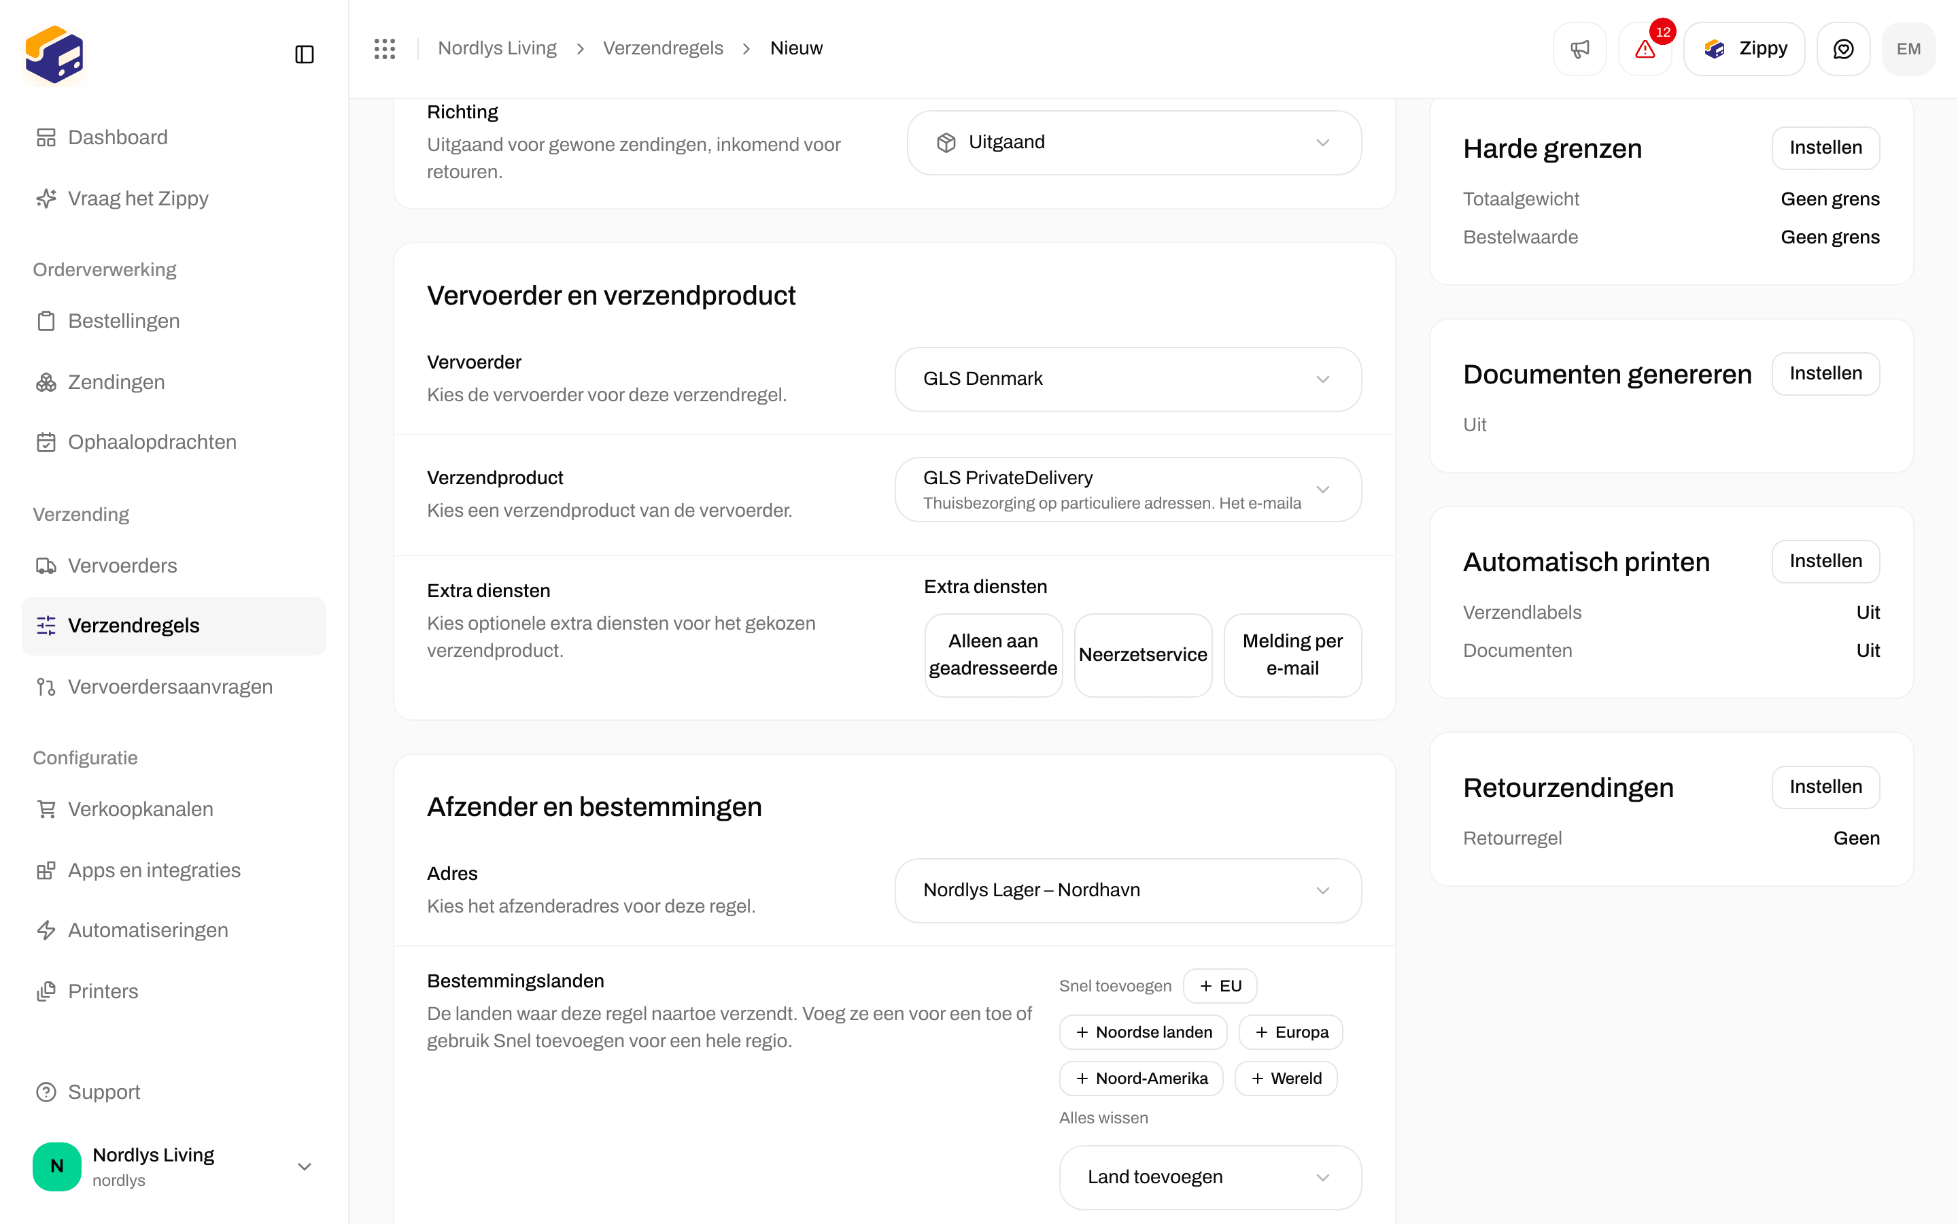Expand the Nordlys Living account switcher
The width and height of the screenshot is (1958, 1224).
174,1166
